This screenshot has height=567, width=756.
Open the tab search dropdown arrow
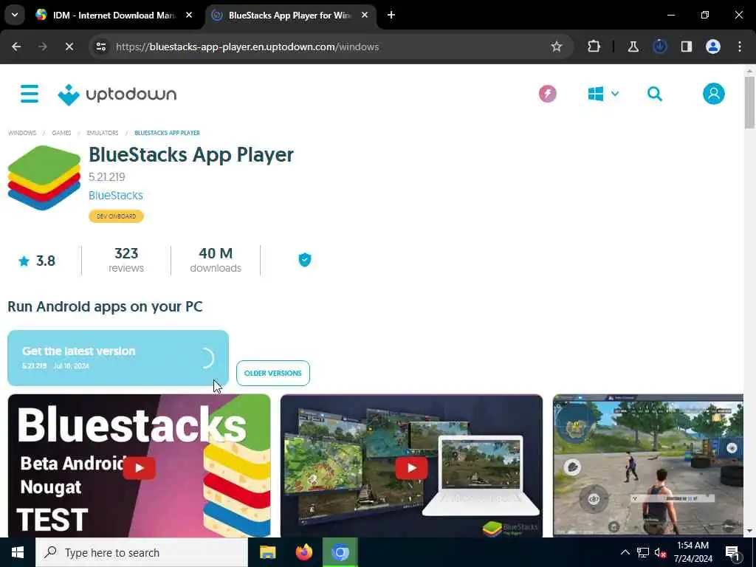[x=15, y=15]
